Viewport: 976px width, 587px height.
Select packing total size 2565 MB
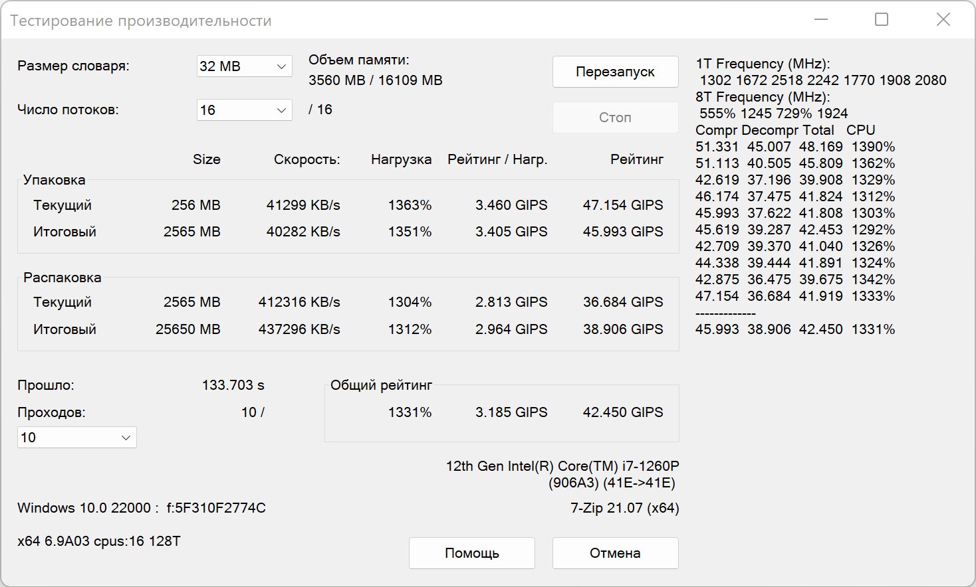[191, 232]
